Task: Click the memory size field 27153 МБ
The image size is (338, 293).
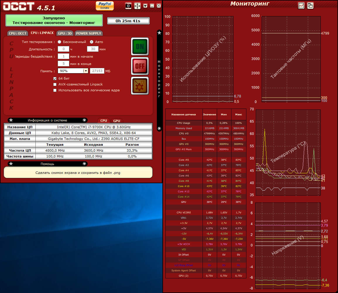Action: 97,71
